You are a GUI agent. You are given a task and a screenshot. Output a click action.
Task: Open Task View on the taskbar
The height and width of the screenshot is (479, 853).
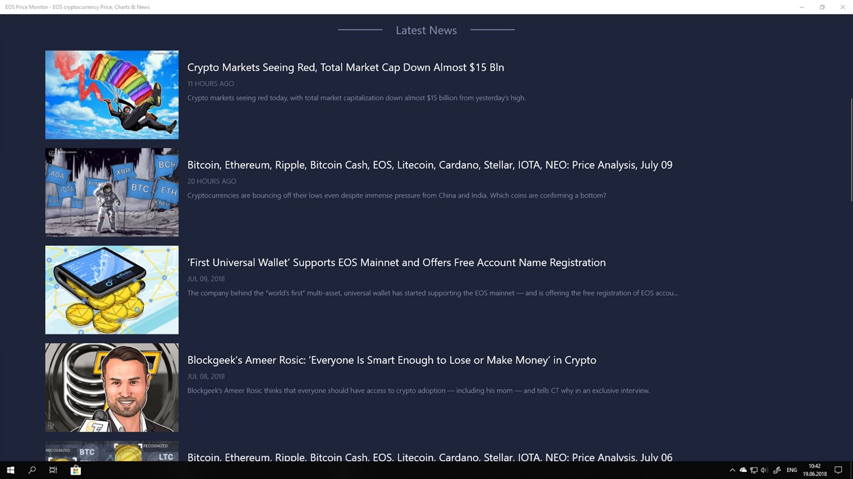pos(53,470)
